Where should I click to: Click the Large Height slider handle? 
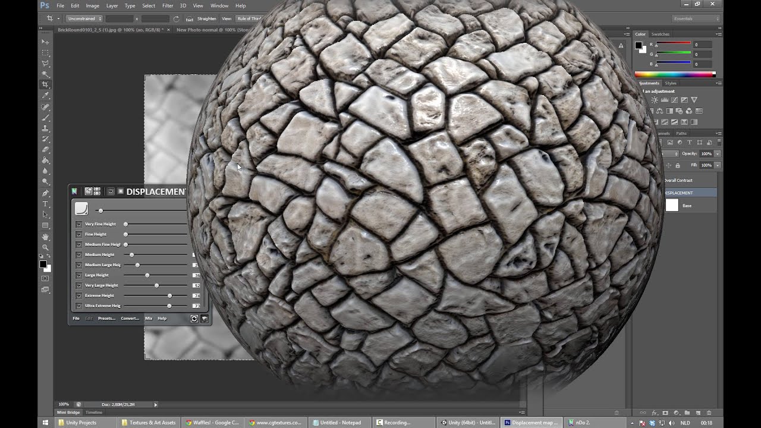click(x=147, y=275)
